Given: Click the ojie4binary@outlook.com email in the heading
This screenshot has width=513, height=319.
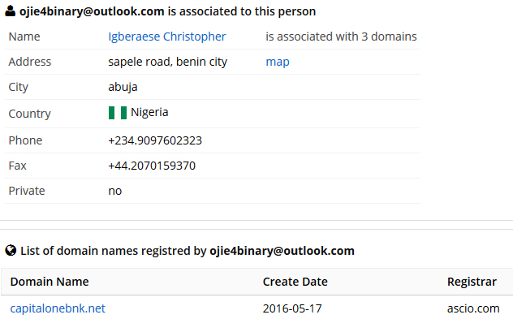Looking at the screenshot, I should (92, 11).
